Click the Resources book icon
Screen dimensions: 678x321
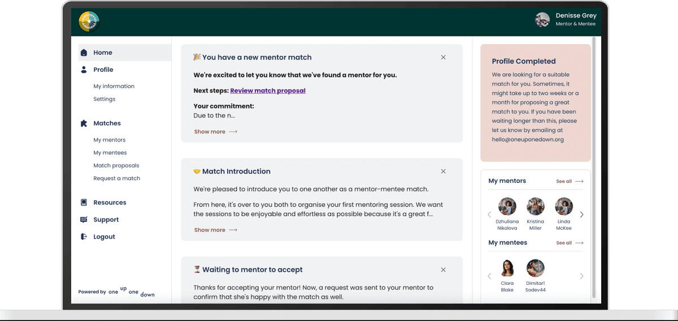[x=84, y=203]
